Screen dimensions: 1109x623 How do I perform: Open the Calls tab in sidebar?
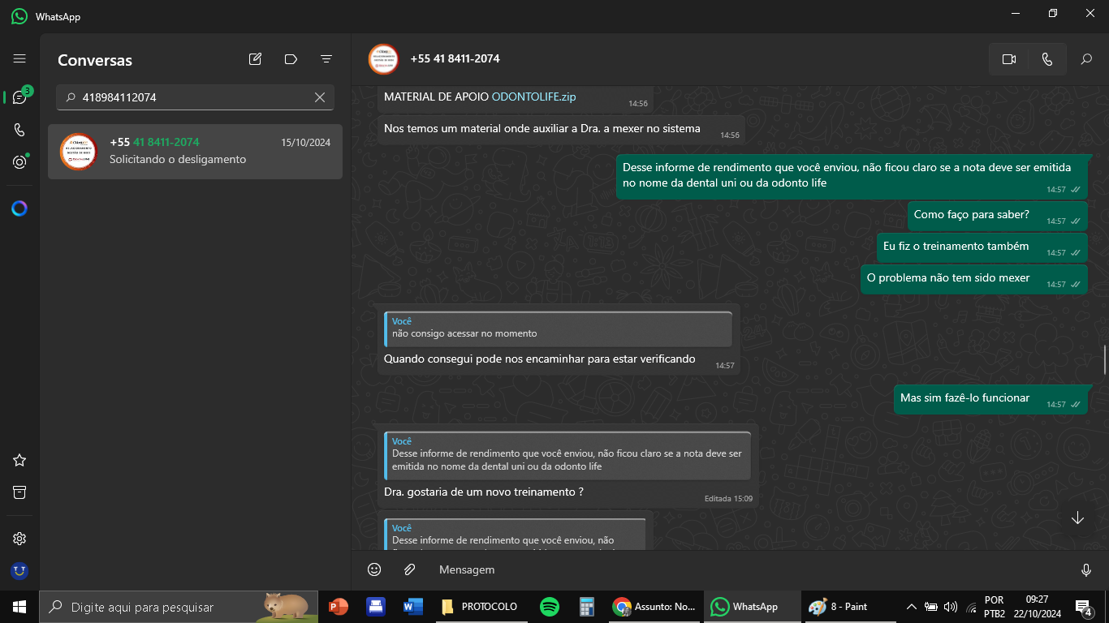tap(19, 130)
